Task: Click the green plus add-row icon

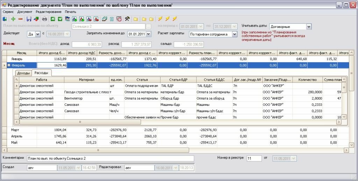Action: coord(13,19)
